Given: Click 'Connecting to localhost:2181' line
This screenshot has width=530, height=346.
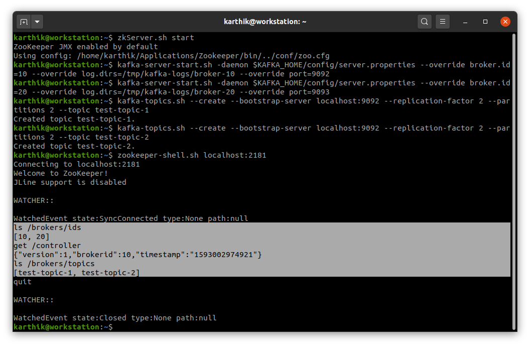Looking at the screenshot, I should coord(77,164).
